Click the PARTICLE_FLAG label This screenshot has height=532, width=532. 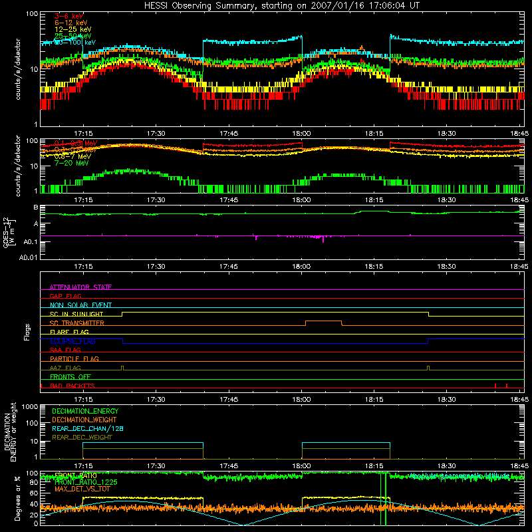[x=74, y=358]
